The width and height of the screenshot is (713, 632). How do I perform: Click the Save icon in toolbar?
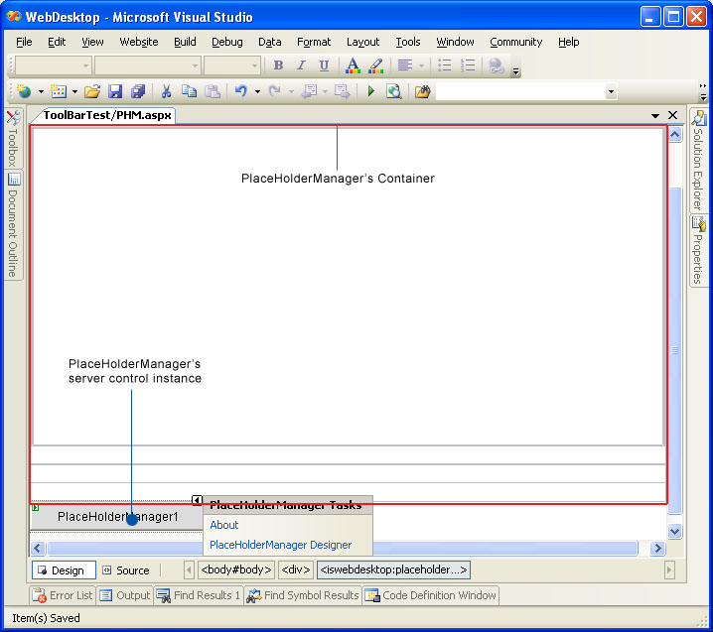[x=115, y=91]
